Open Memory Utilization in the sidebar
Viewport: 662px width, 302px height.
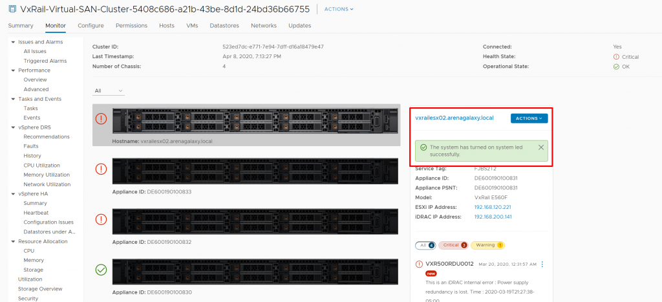47,175
